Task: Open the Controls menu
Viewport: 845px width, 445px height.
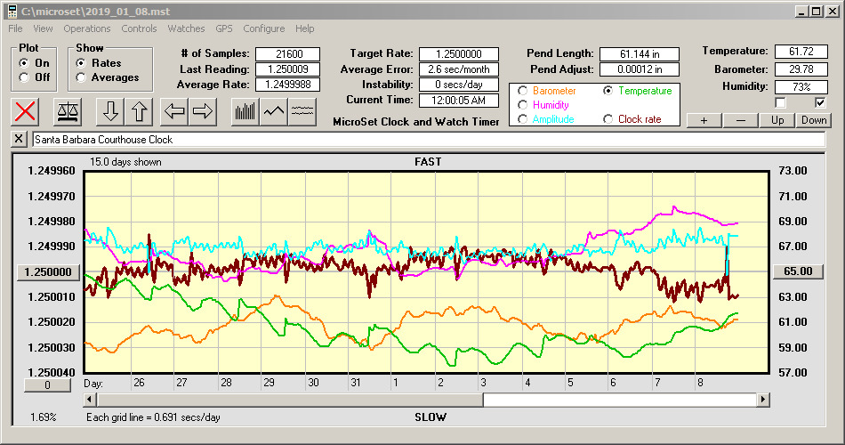Action: tap(139, 28)
